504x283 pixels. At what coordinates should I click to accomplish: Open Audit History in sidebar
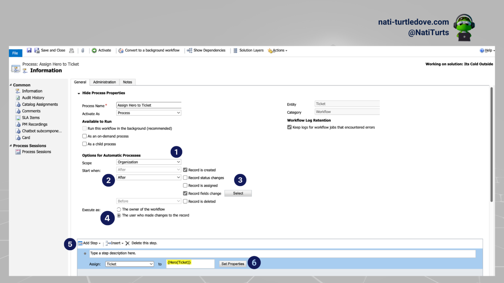33,98
